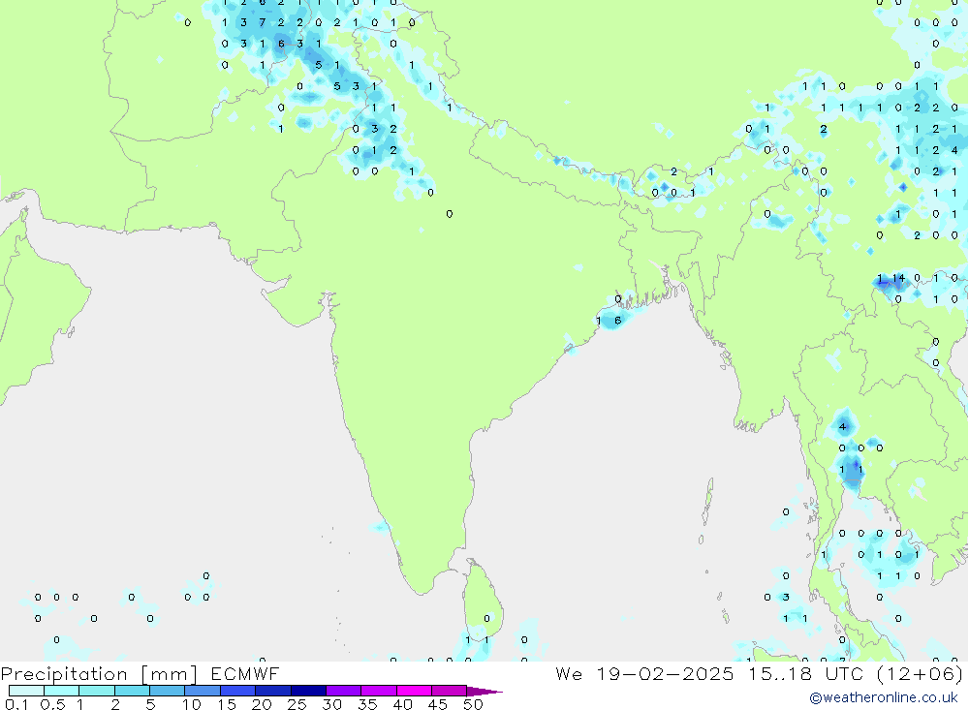
Task: Click the 10–15 mm blue legend swatch
Action: 203,691
